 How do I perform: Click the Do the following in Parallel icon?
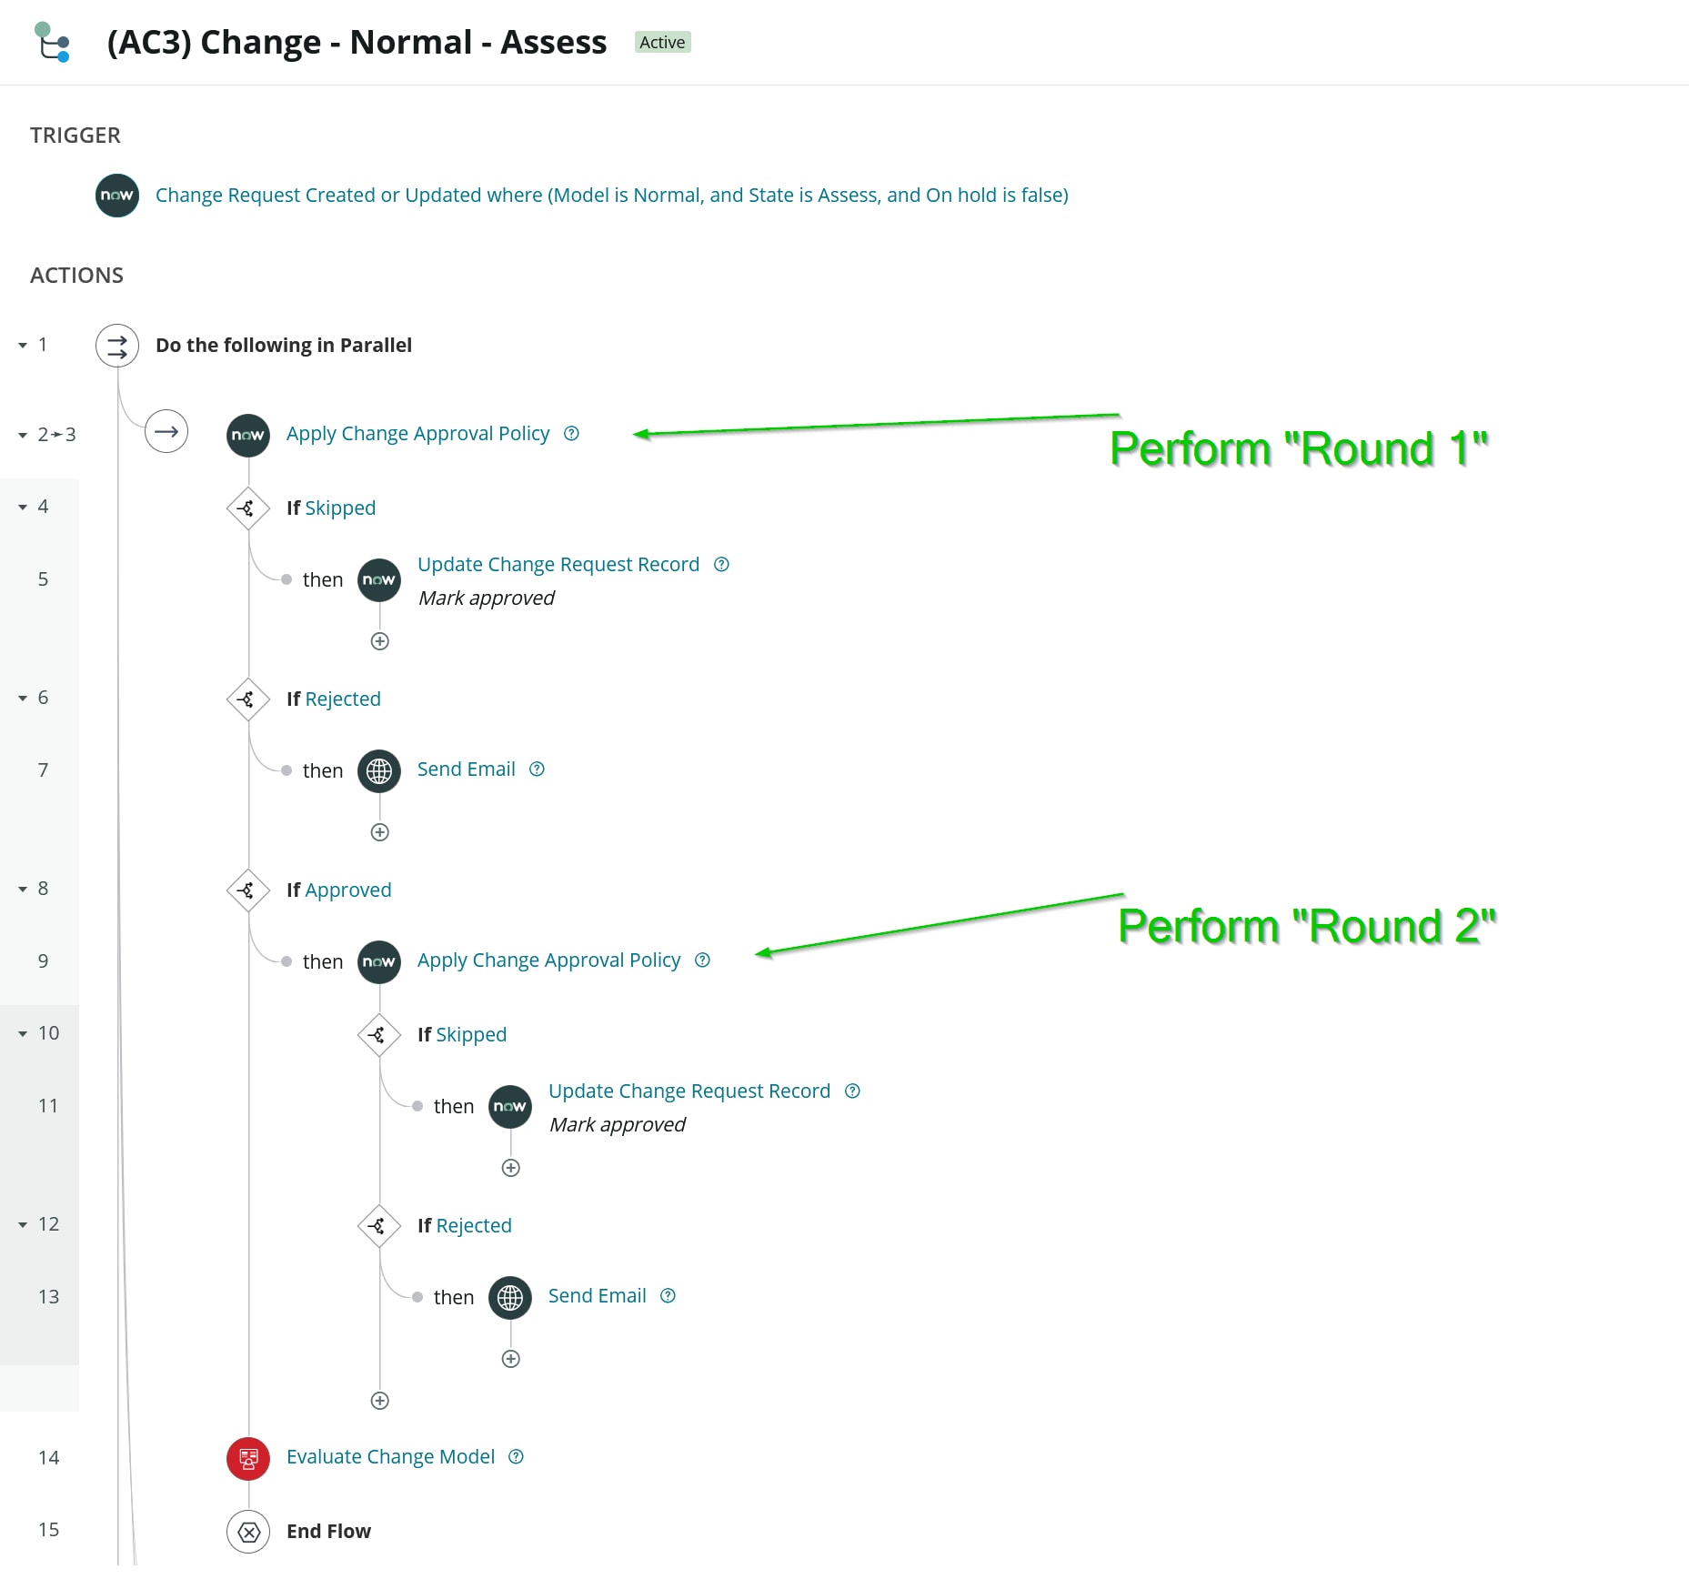[116, 346]
